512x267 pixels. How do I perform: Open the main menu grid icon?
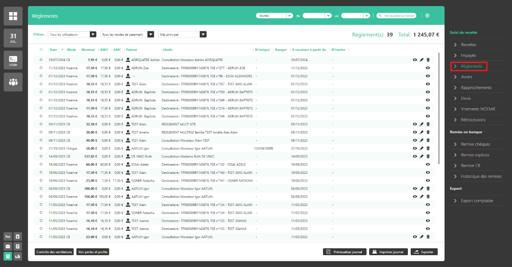pyautogui.click(x=13, y=16)
